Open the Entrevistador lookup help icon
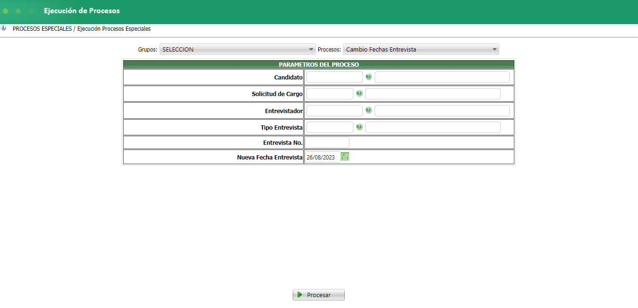This screenshot has height=308, width=638. coord(368,110)
